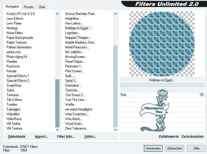Open the Editor... option
The width and height of the screenshot is (207, 154).
90,137
